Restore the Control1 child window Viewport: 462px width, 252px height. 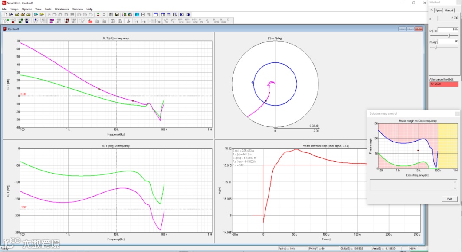tap(410, 29)
